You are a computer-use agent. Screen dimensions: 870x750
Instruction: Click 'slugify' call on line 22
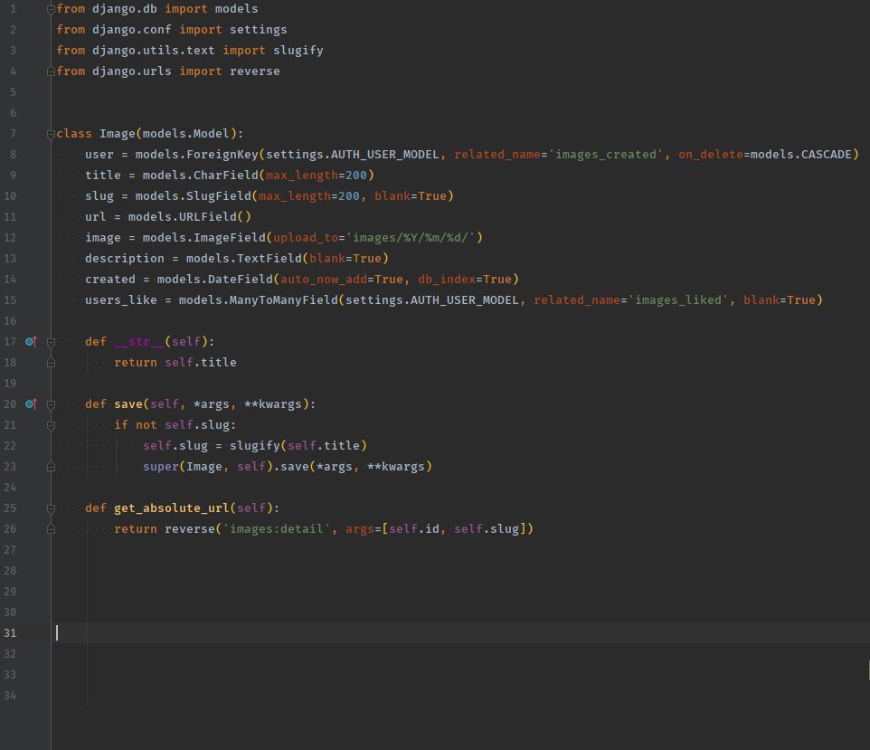[x=255, y=446]
